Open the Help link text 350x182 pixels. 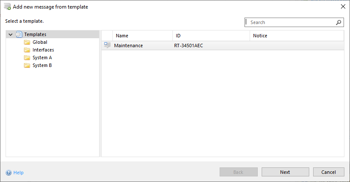[18, 173]
